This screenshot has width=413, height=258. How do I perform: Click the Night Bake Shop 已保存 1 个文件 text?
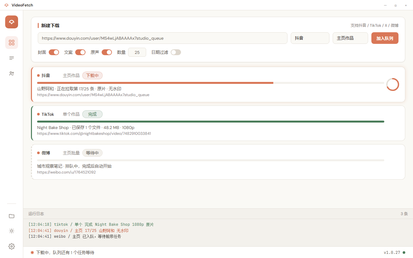click(86, 127)
